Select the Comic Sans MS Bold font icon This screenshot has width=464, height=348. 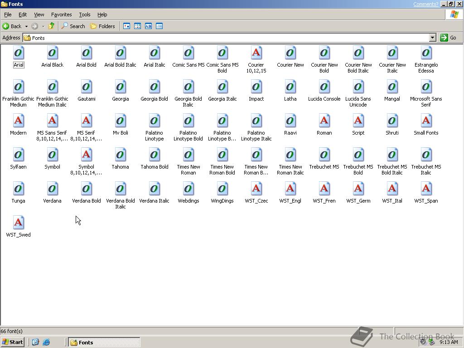click(x=222, y=53)
